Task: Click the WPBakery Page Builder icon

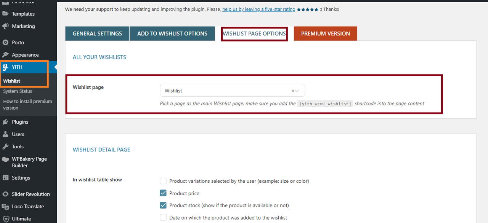Action: tap(5, 159)
